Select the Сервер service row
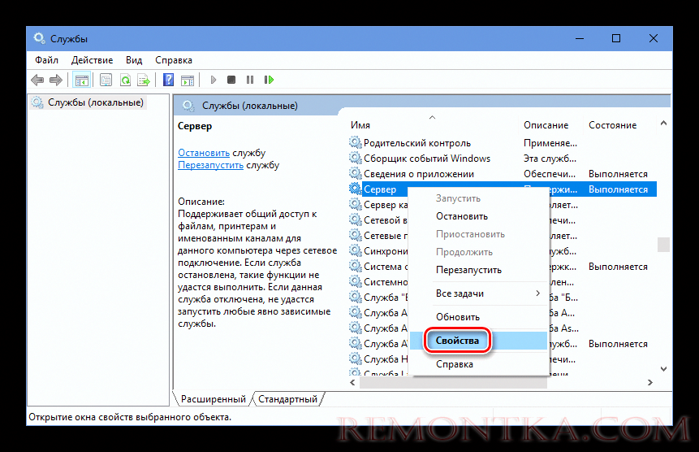Image resolution: width=699 pixels, height=452 pixels. 502,189
